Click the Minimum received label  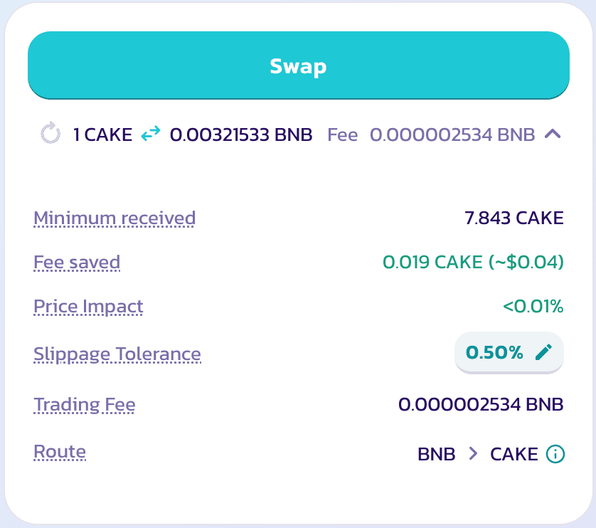pyautogui.click(x=115, y=218)
